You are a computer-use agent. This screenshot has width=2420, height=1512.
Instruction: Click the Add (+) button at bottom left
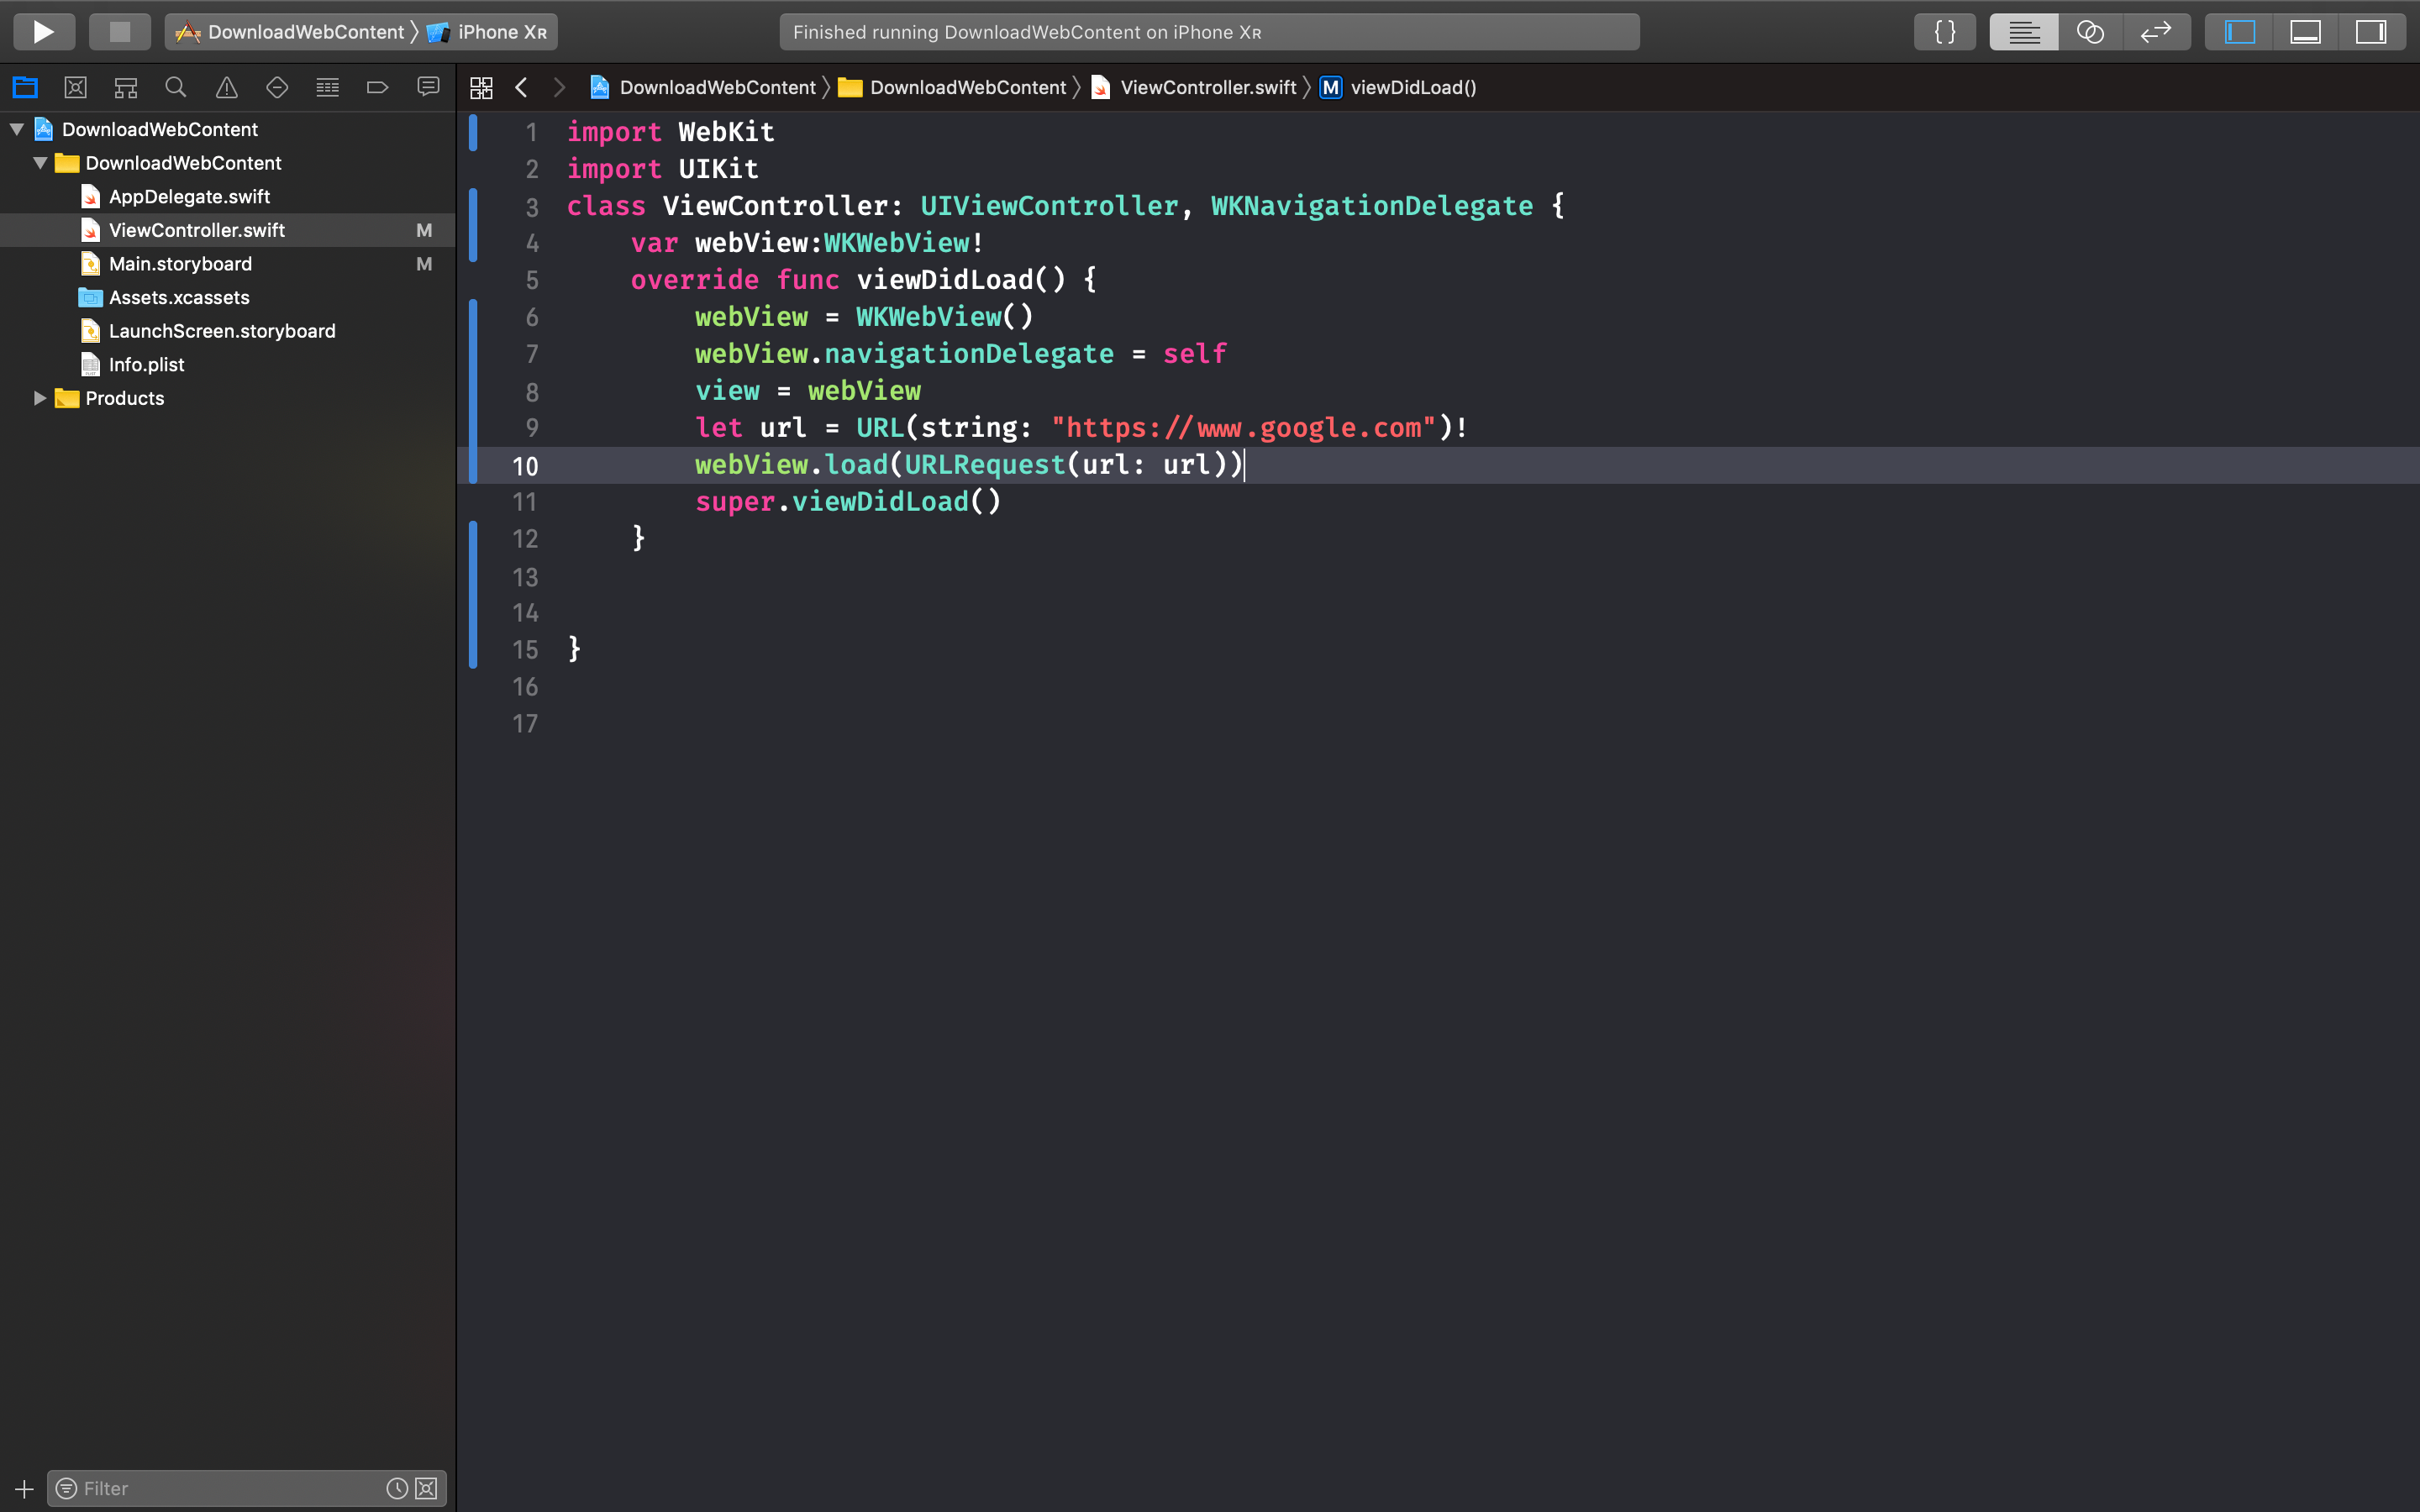point(24,1488)
